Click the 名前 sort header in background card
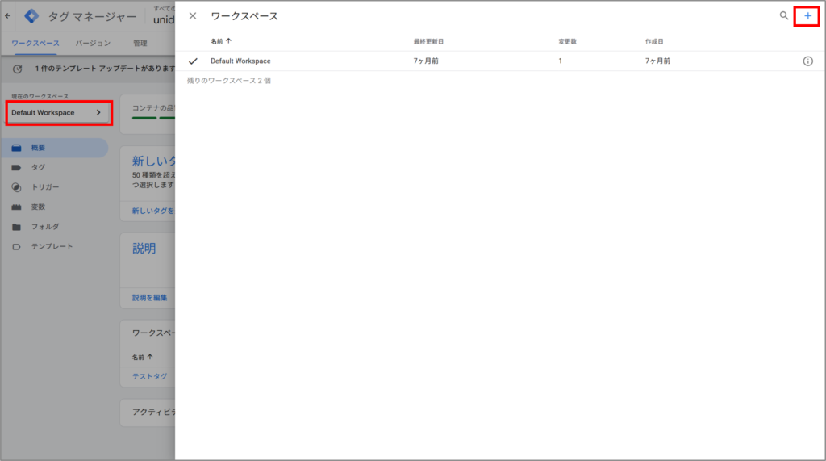 coord(142,357)
